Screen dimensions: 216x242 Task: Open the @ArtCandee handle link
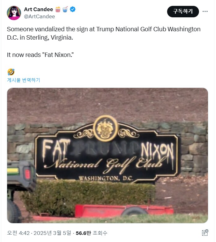39,16
